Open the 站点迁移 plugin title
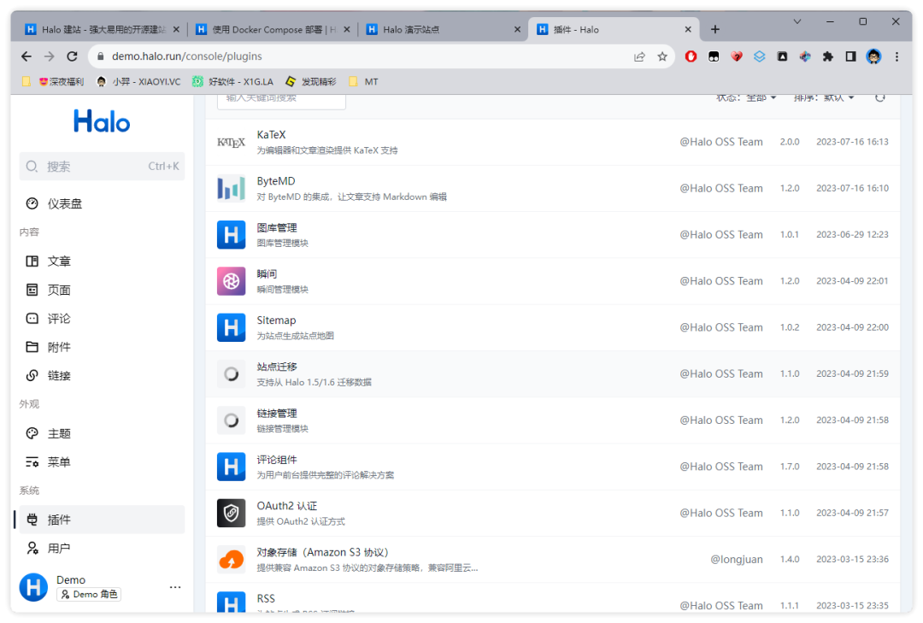 tap(277, 367)
